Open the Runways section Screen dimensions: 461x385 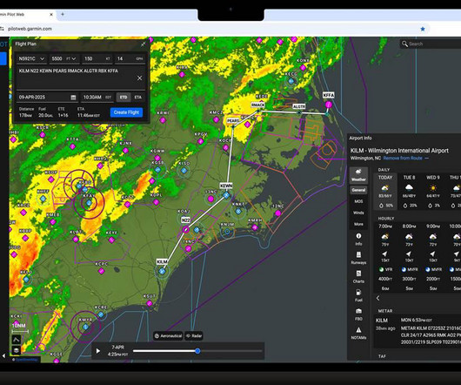(358, 258)
